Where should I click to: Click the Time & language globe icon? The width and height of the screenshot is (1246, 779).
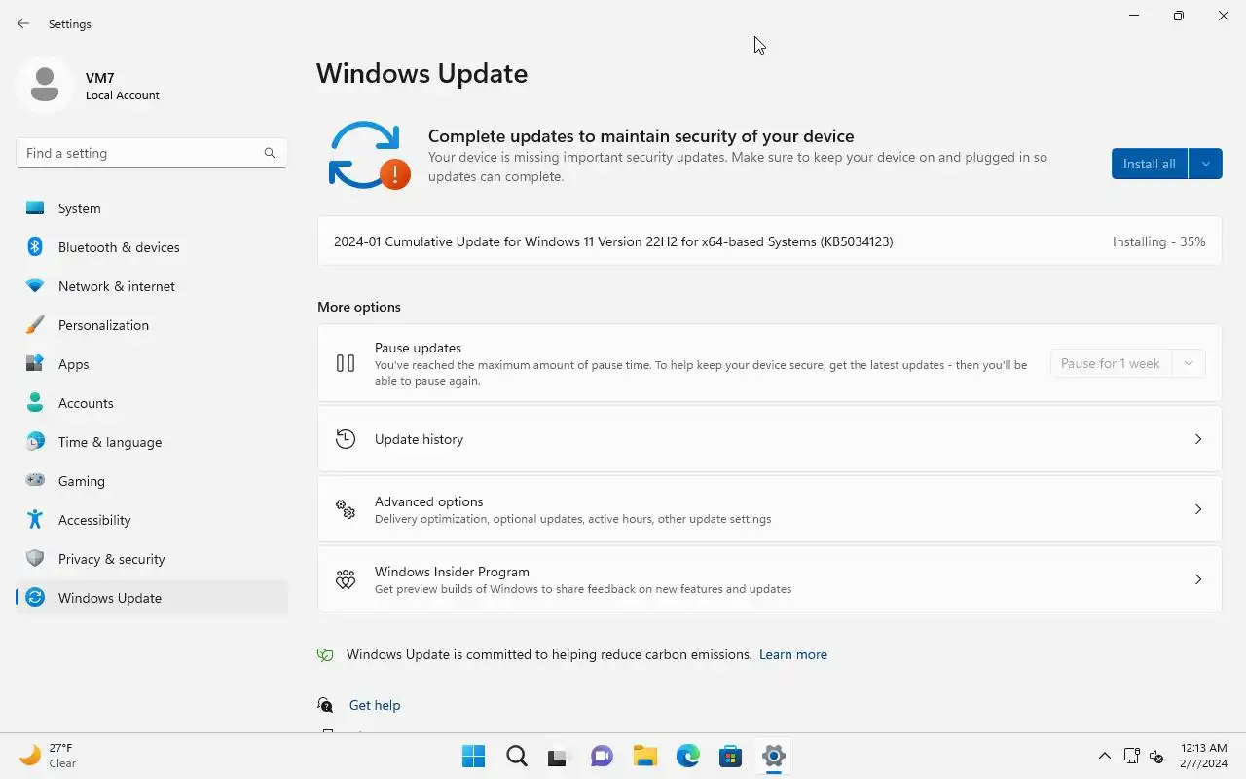(35, 442)
